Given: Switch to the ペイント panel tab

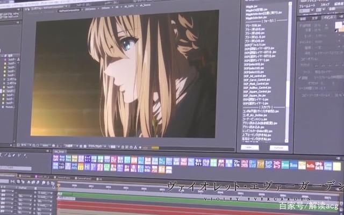Looking at the screenshot, I should 329,18.
